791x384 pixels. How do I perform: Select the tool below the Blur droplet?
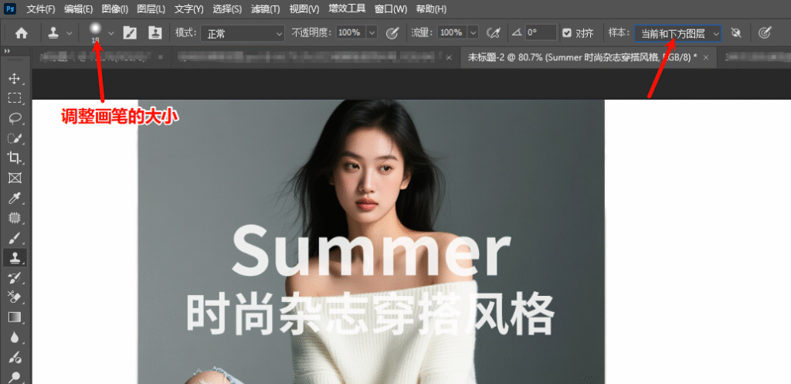[x=15, y=357]
